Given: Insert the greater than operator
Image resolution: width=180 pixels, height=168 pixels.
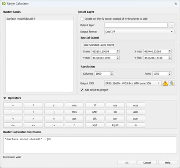Looking at the screenshot, I should click(33, 119).
